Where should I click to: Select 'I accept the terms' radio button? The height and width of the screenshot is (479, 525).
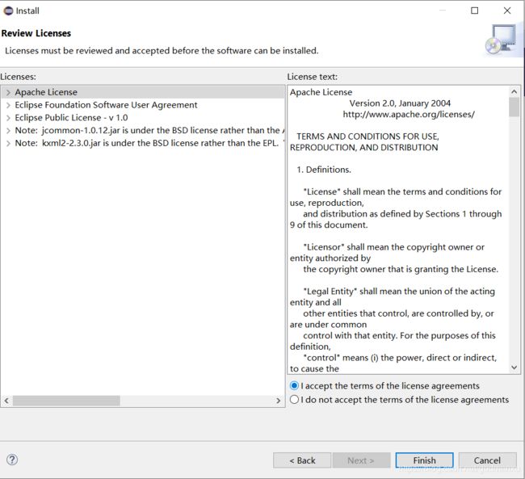294,385
